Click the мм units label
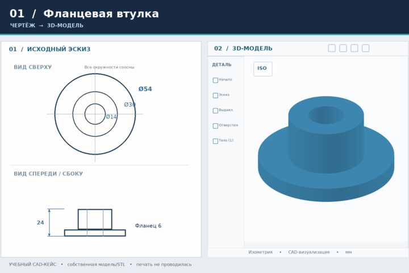This screenshot has width=409, height=273. point(348,252)
